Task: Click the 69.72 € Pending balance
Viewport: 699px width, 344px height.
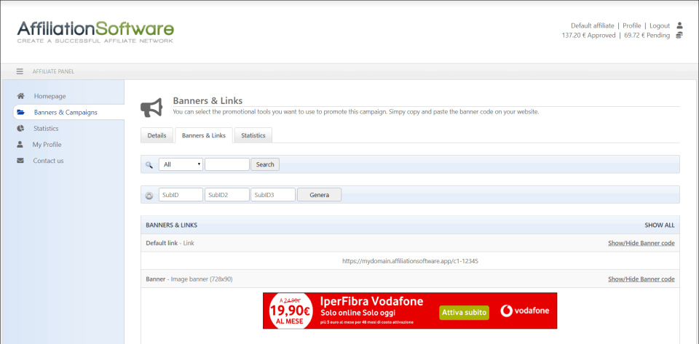Action: click(647, 36)
